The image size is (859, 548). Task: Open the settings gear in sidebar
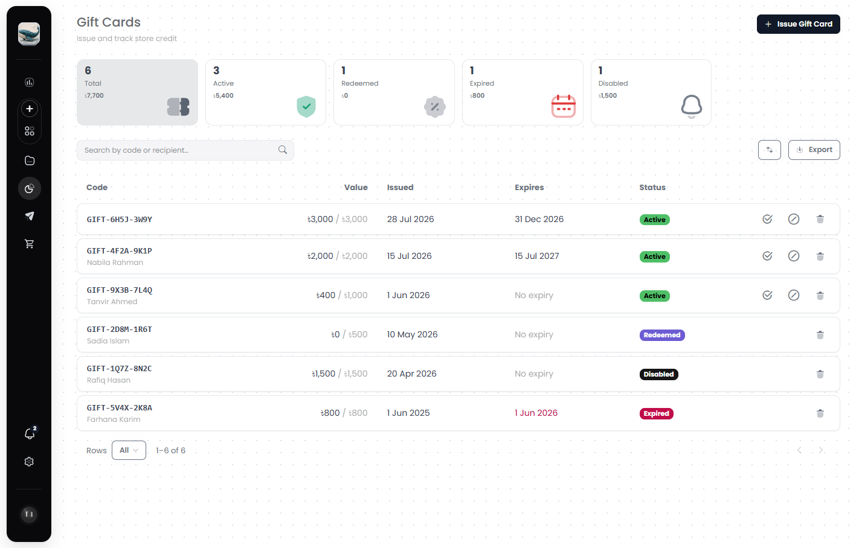tap(29, 462)
